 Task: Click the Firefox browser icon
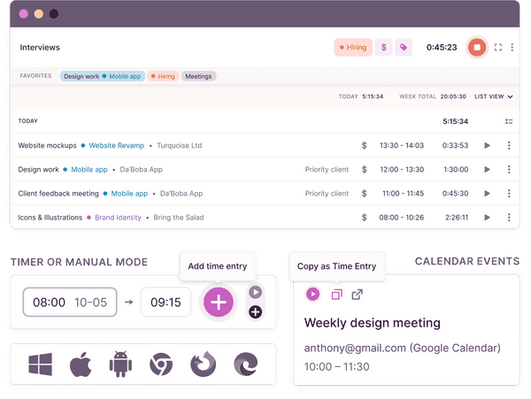(x=204, y=364)
